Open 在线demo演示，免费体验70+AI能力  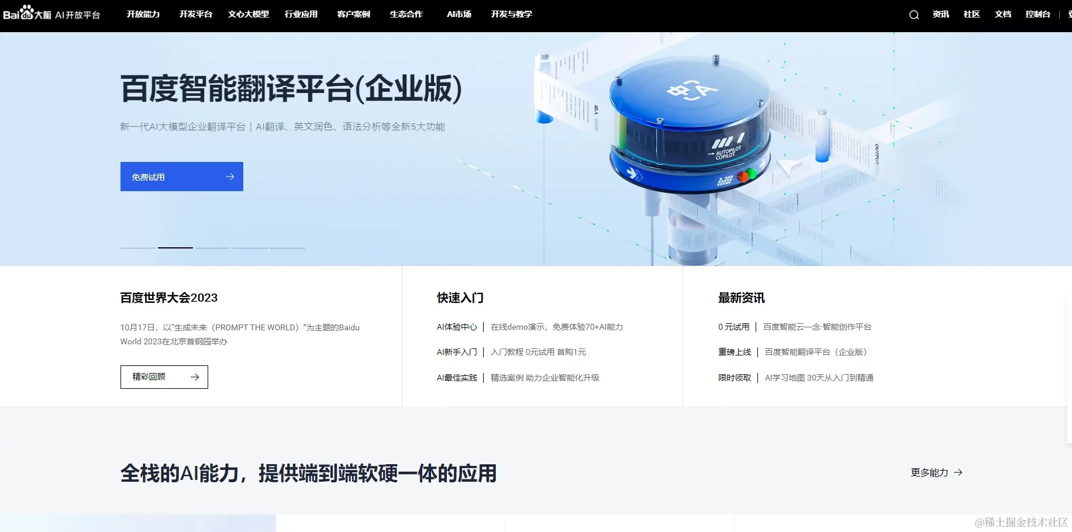point(557,327)
